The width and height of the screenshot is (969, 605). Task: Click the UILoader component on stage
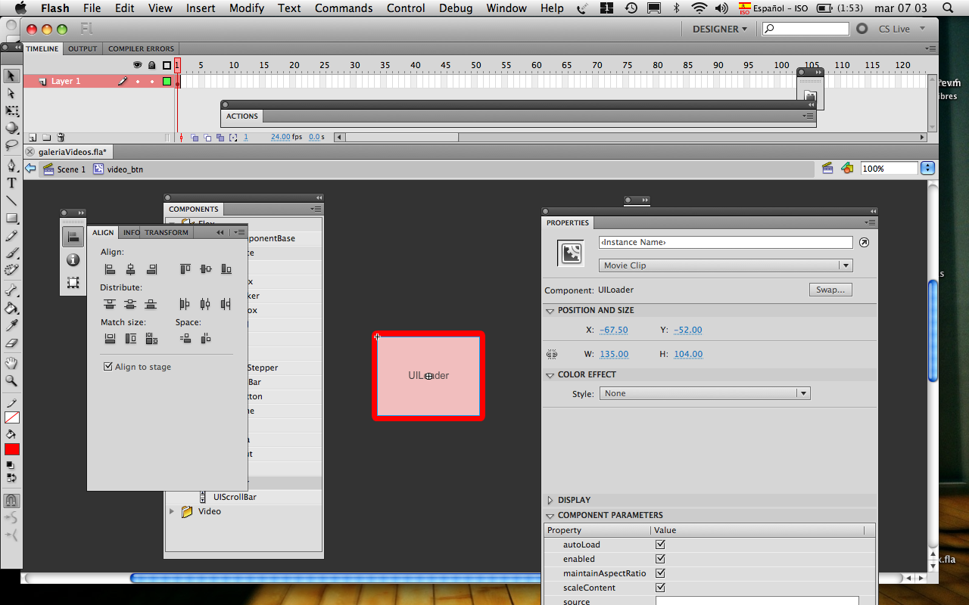point(428,376)
